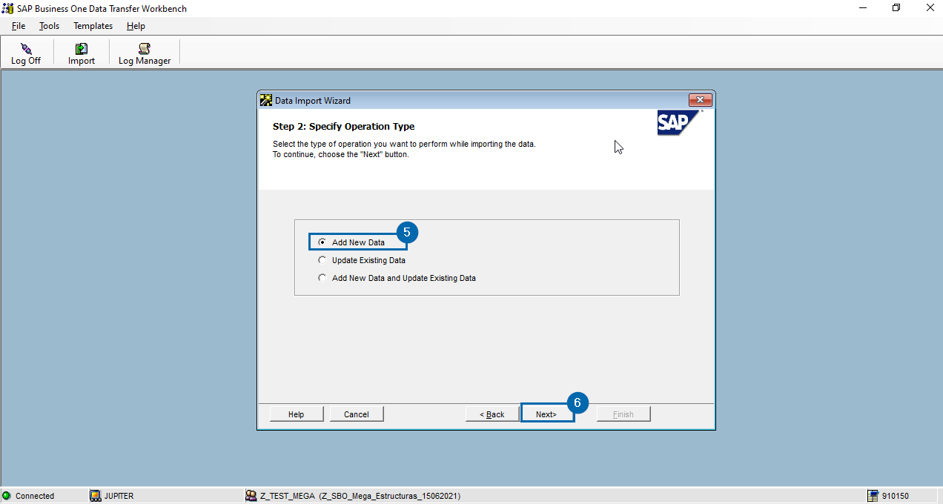Click the SAP Data Transfer Workbench app icon
Image resolution: width=943 pixels, height=504 pixels.
(7, 9)
